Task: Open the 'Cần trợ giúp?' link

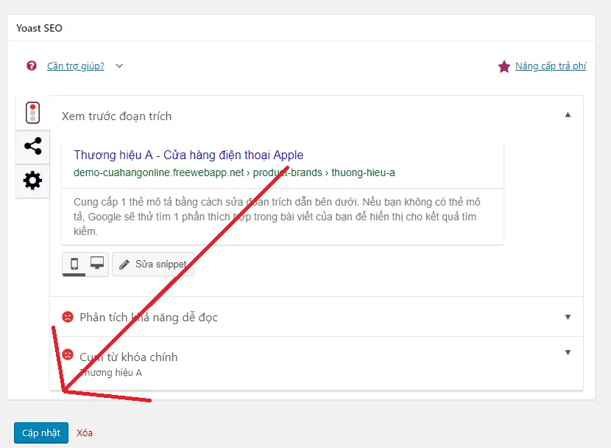Action: pyautogui.click(x=76, y=66)
